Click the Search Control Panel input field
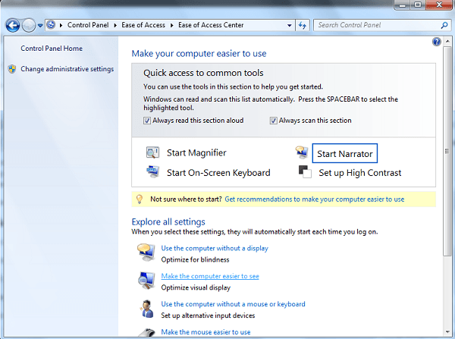Image resolution: width=455 pixels, height=339 pixels. pyautogui.click(x=377, y=25)
